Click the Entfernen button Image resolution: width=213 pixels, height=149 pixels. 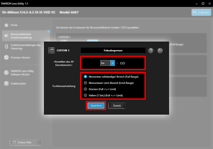(201, 12)
